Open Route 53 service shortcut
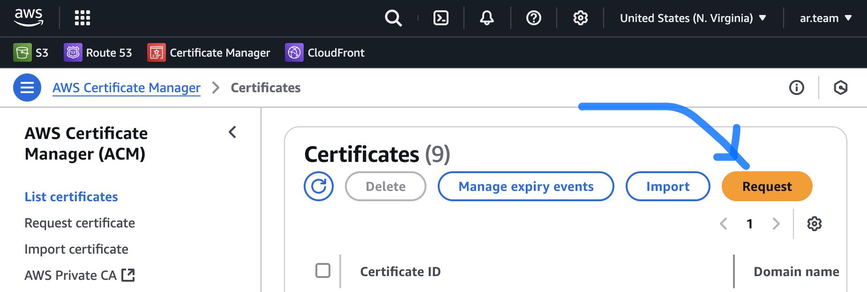 point(98,53)
